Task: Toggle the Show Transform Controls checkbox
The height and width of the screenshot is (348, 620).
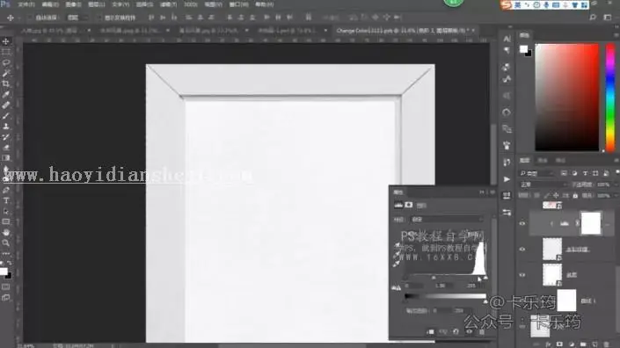Action: coord(99,18)
